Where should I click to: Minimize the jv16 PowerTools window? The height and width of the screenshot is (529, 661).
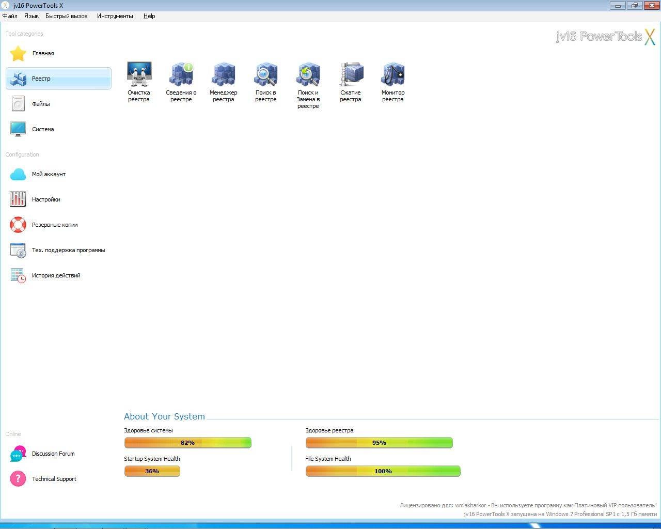(618, 5)
